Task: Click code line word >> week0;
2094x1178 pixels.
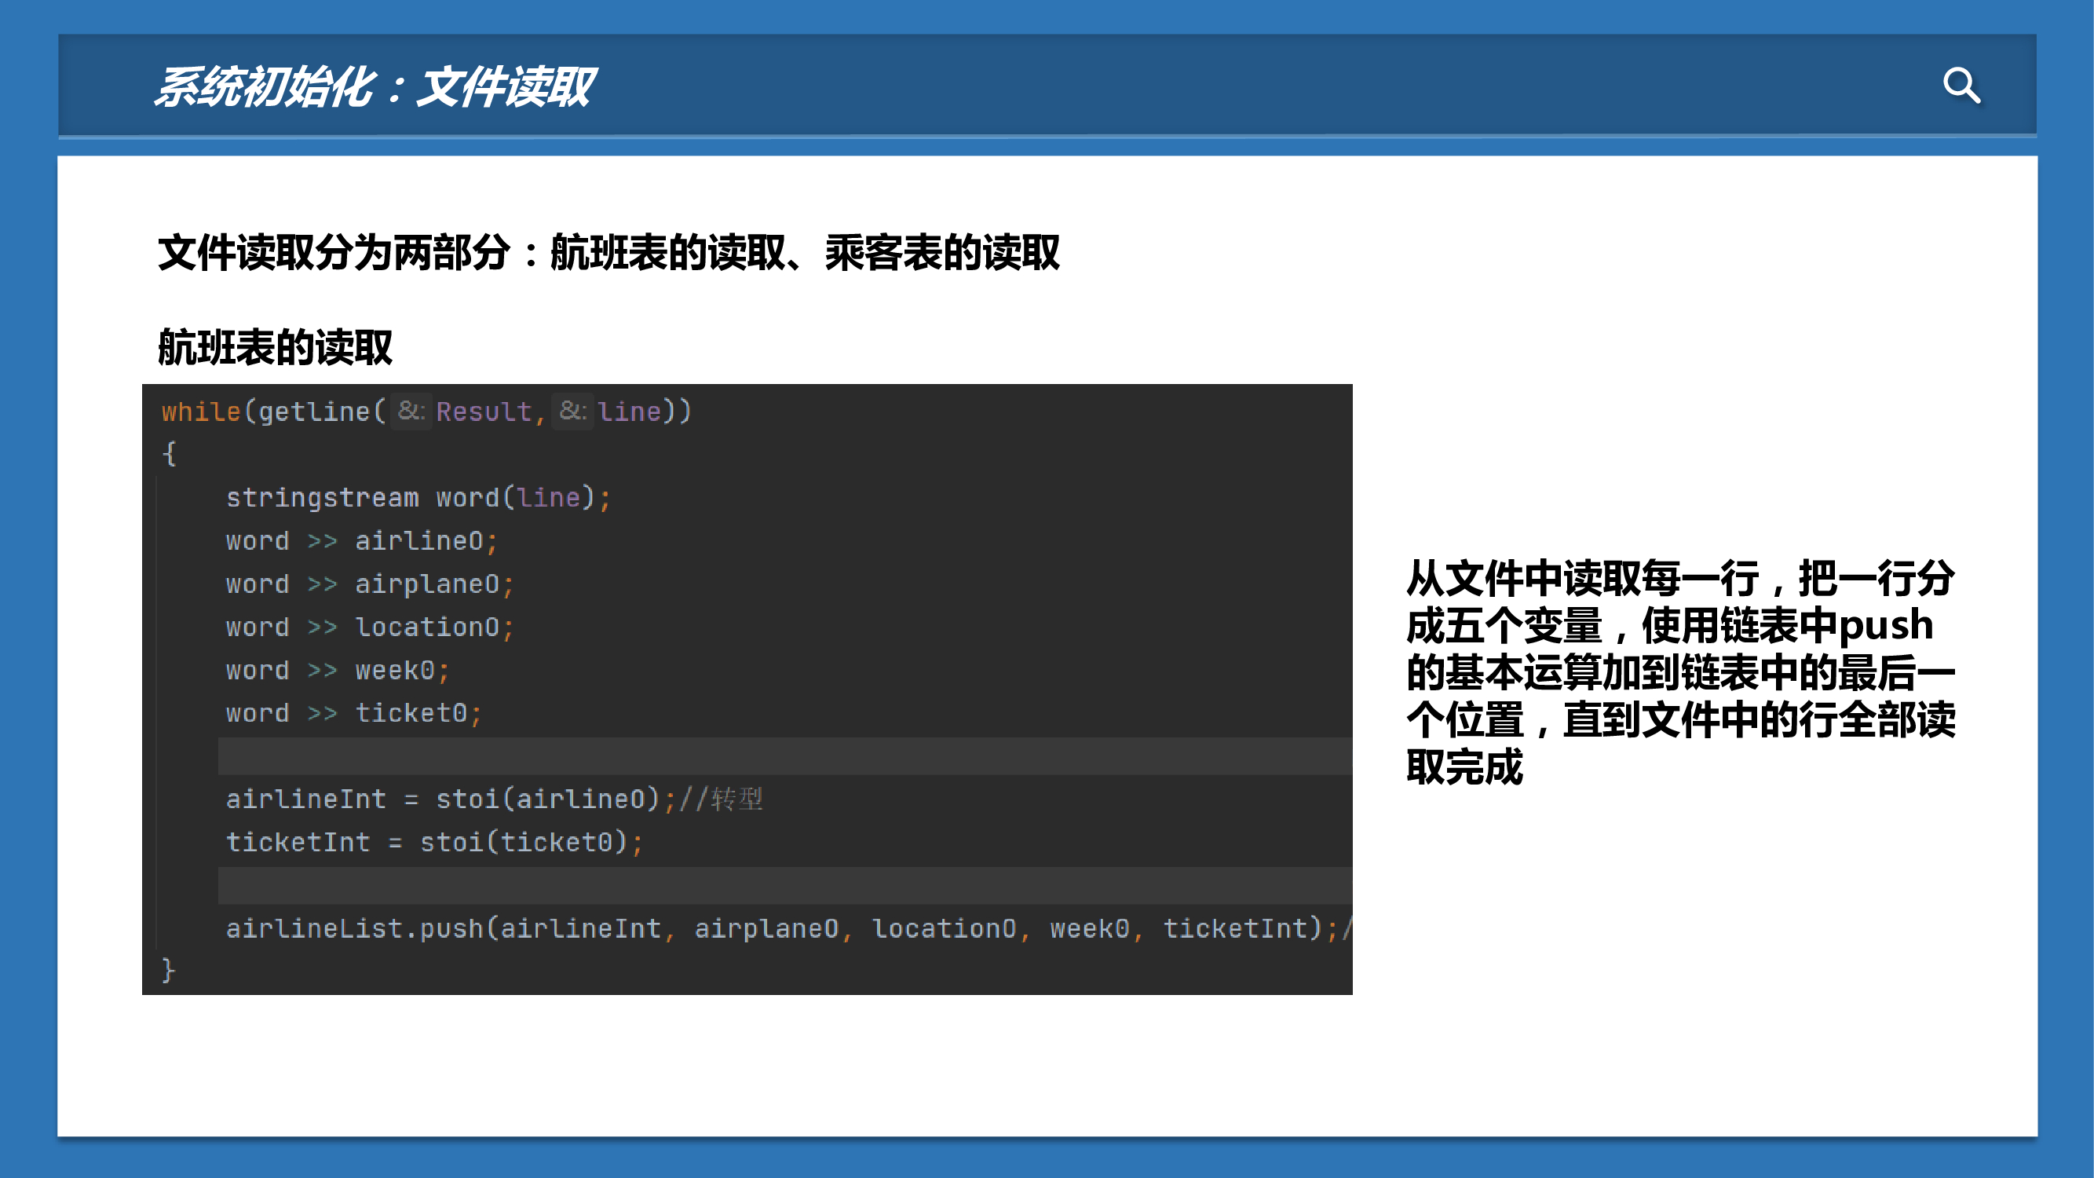Action: (338, 670)
